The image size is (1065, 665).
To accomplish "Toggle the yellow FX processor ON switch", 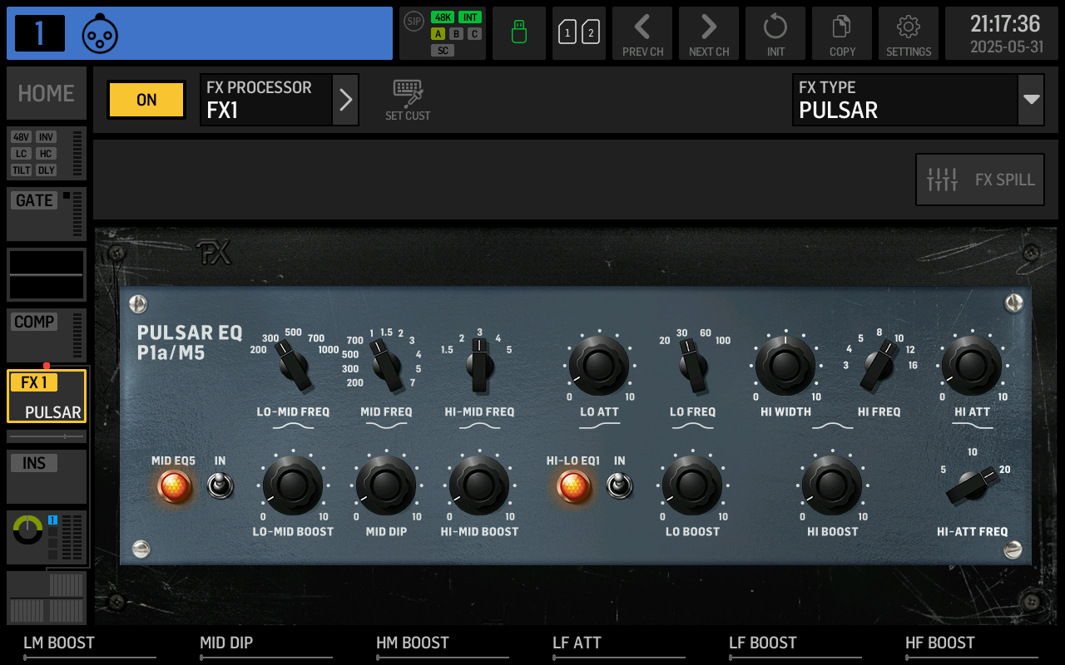I will tap(146, 99).
